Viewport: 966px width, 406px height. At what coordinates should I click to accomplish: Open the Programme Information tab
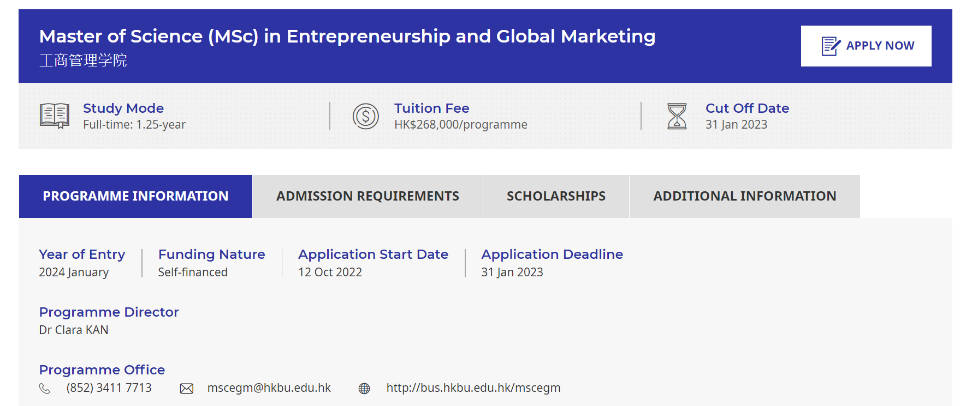(135, 196)
